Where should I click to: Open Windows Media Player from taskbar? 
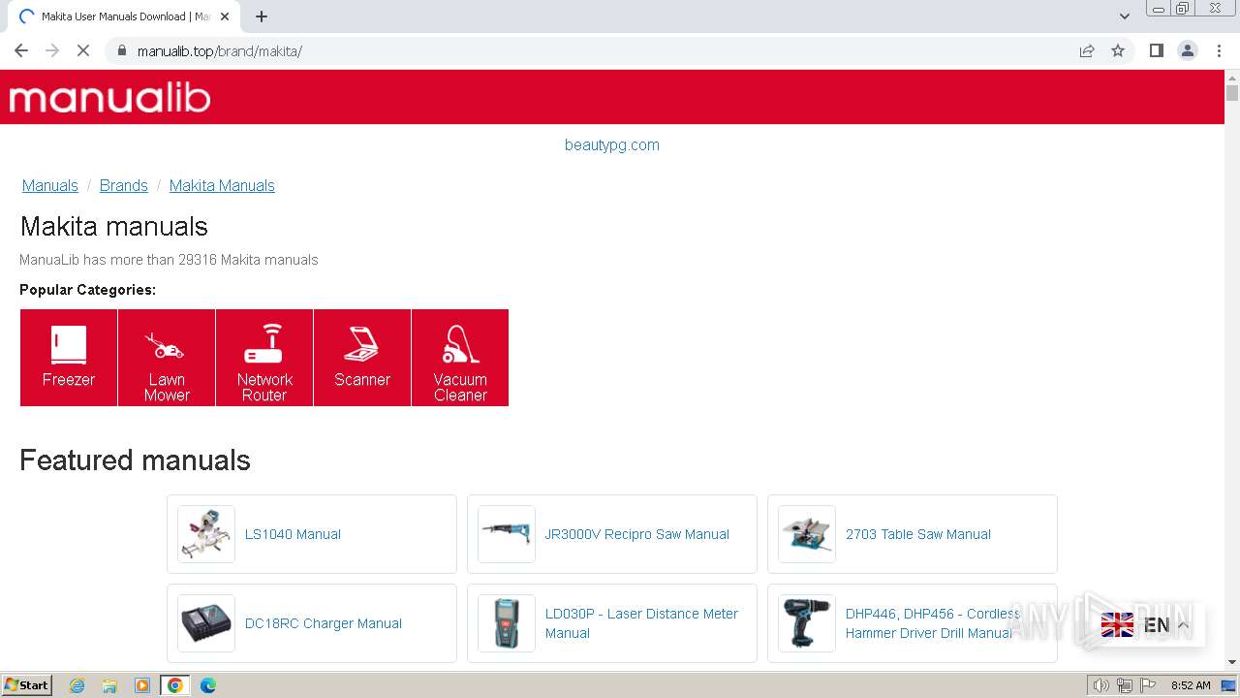click(x=142, y=685)
